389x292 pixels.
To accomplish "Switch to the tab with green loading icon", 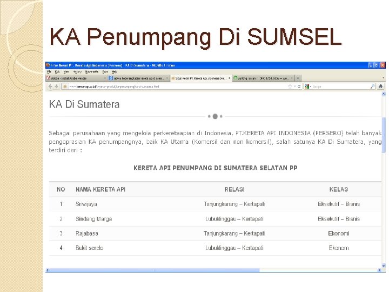I will click(x=263, y=78).
